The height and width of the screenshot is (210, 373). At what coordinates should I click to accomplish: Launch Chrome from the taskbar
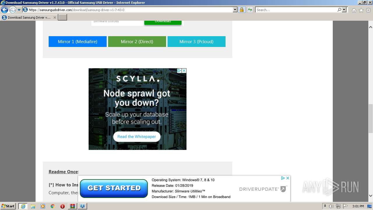(x=53, y=206)
